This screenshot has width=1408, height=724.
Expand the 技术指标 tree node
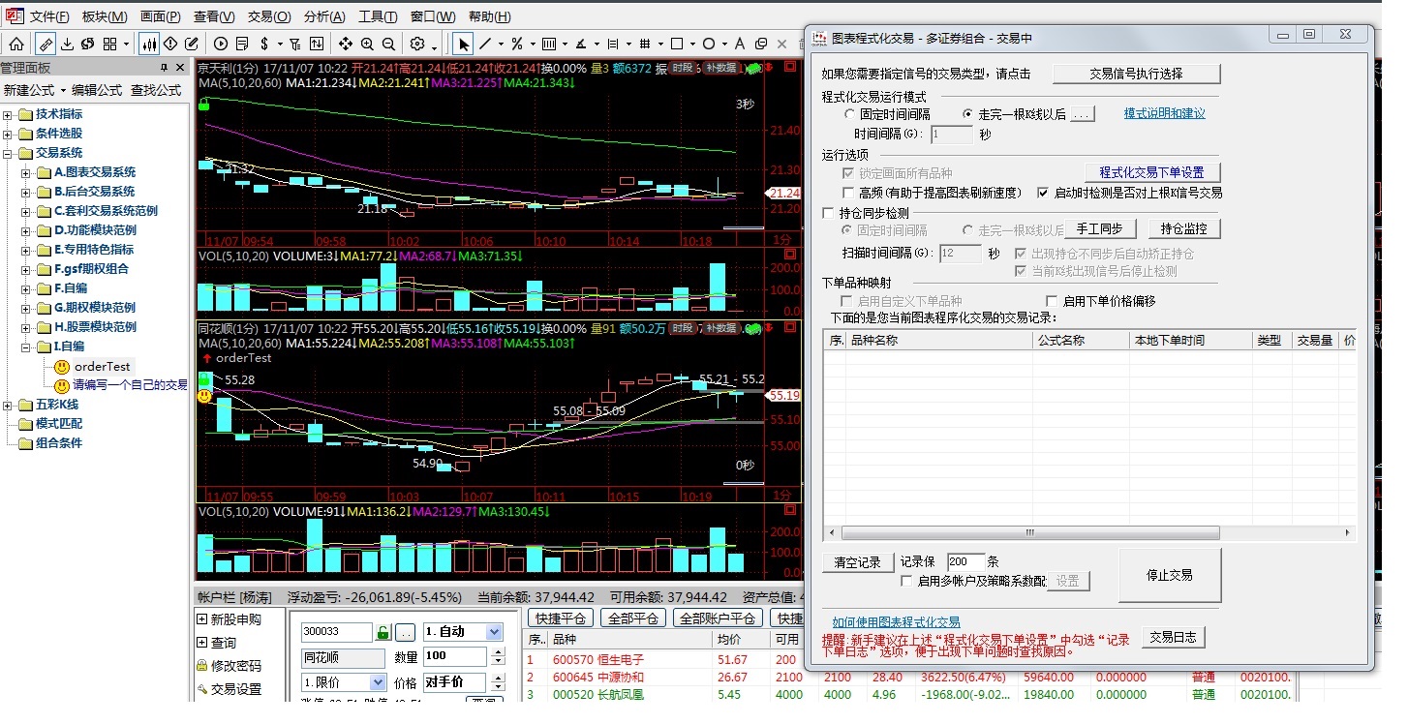pyautogui.click(x=8, y=114)
